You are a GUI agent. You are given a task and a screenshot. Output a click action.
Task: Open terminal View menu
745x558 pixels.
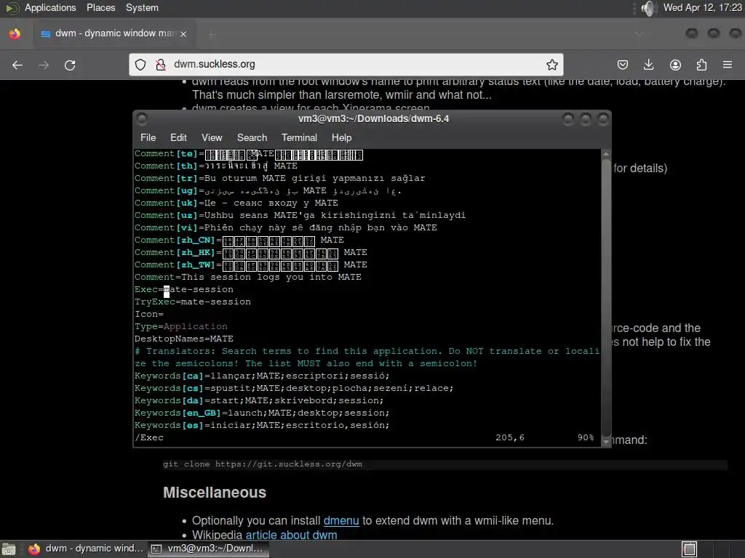pos(212,137)
